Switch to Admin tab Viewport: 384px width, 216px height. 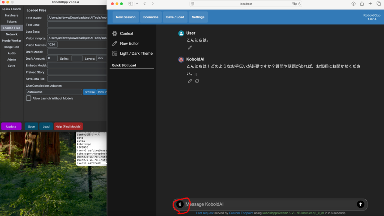[x=12, y=60]
